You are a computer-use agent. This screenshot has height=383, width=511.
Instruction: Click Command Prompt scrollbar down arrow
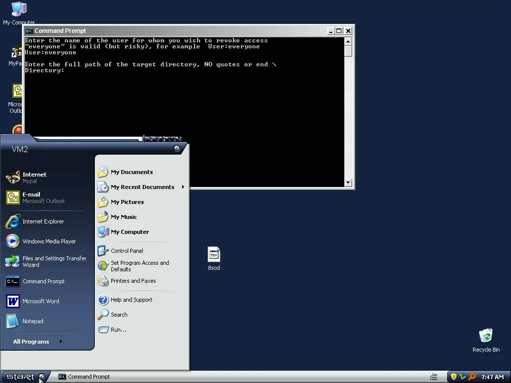click(348, 183)
